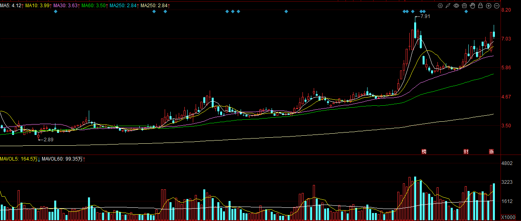521x221 pixels.
Task: Select the MA30: 3.63 indicator label
Action: coord(66,6)
